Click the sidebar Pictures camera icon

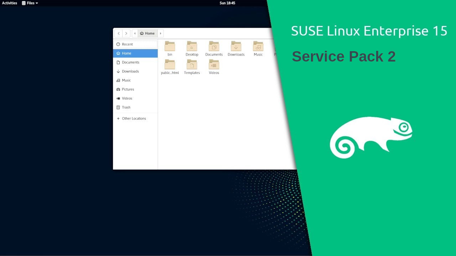click(118, 89)
